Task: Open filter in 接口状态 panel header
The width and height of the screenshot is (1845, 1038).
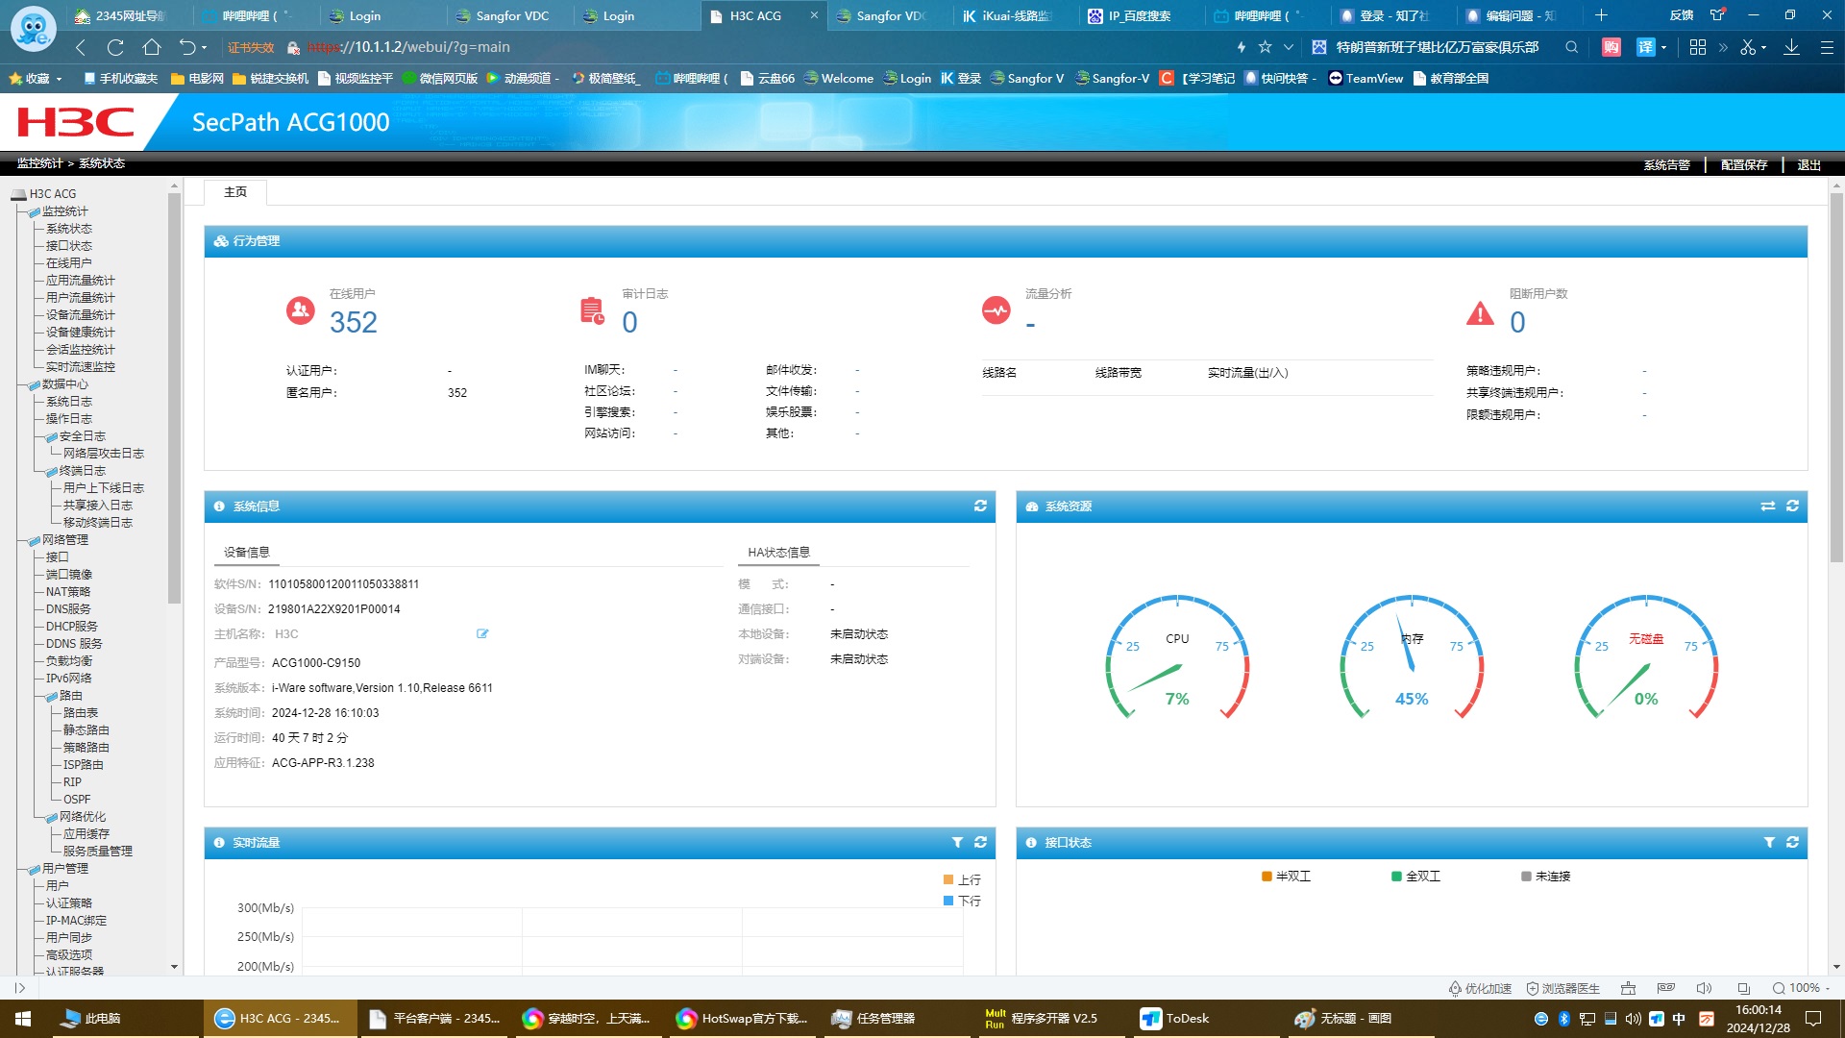Action: pos(1769,842)
